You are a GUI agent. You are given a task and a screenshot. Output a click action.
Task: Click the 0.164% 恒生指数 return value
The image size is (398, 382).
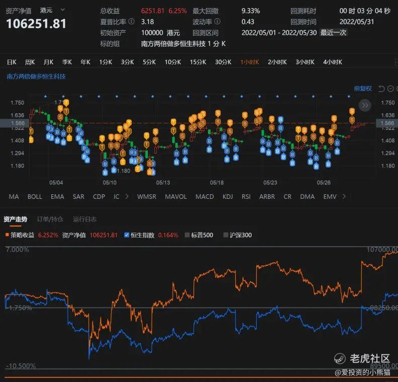click(x=168, y=235)
